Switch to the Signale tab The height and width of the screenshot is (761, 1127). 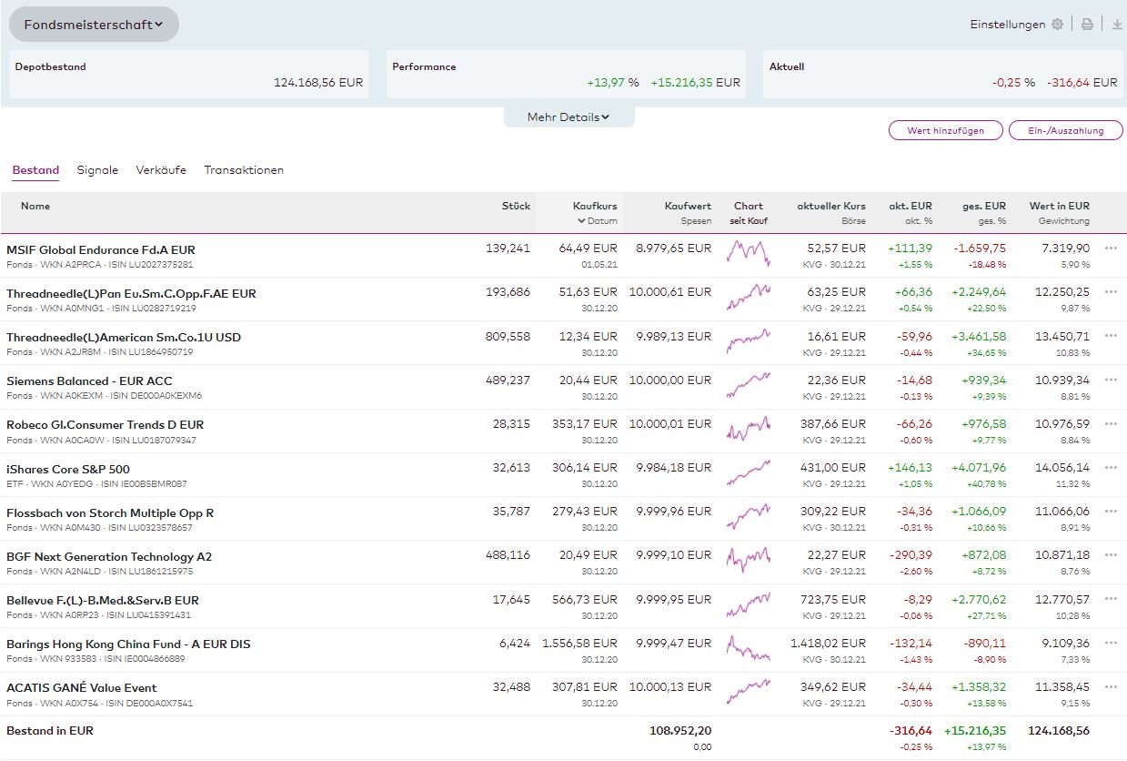(x=97, y=170)
